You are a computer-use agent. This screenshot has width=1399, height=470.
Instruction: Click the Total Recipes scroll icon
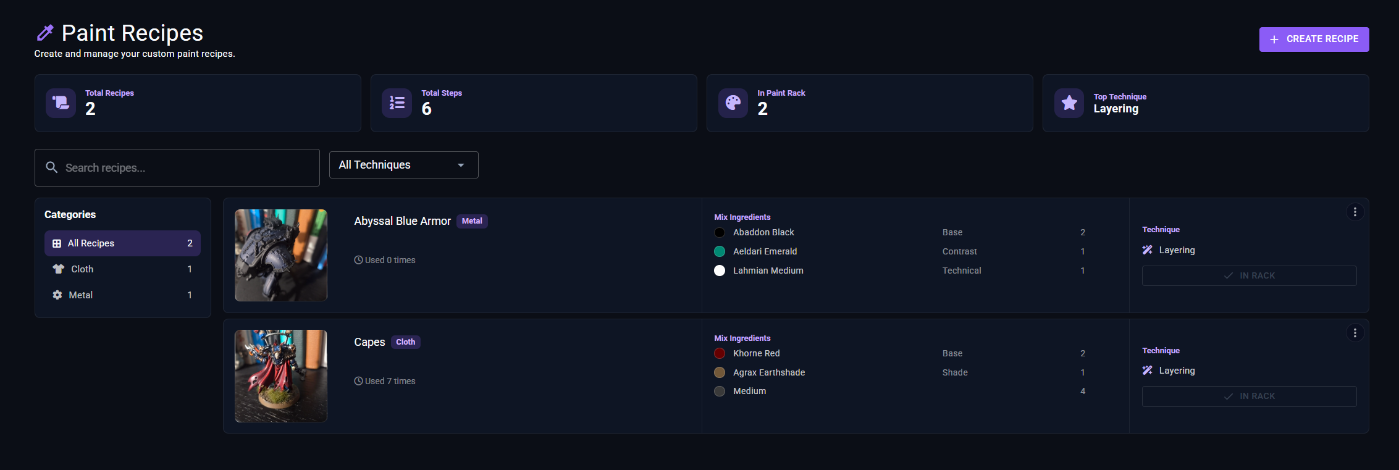click(x=61, y=103)
